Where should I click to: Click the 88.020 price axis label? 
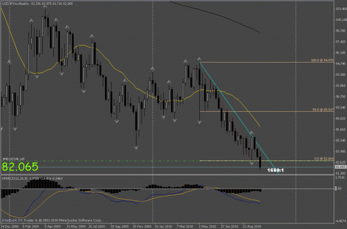pos(341,118)
